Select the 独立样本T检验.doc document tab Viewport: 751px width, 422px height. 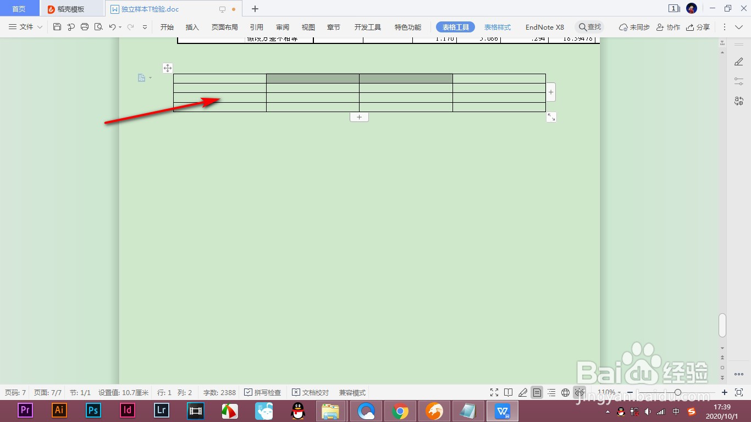coord(174,9)
